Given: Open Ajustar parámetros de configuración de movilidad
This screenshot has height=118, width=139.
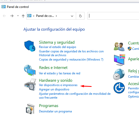Looking at the screenshot, I should [x=75, y=96].
